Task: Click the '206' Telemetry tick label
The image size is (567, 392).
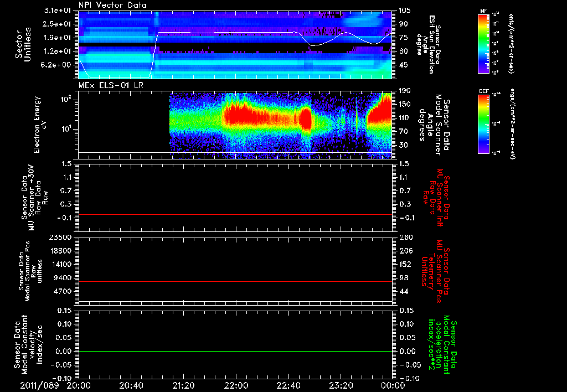Action: pos(405,251)
